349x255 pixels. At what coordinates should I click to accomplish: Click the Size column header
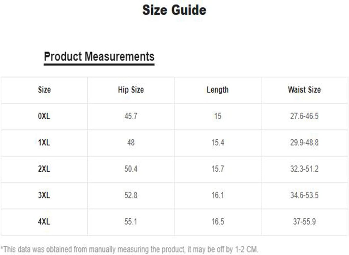pos(44,90)
